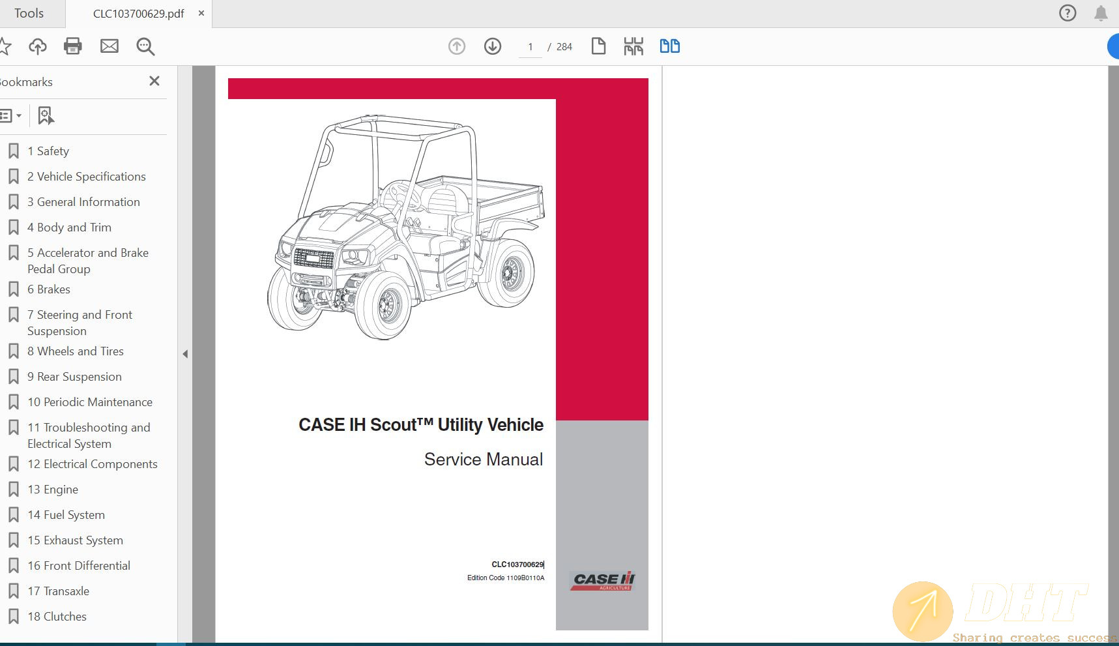
Task: Go to next page with down arrow
Action: 493,46
